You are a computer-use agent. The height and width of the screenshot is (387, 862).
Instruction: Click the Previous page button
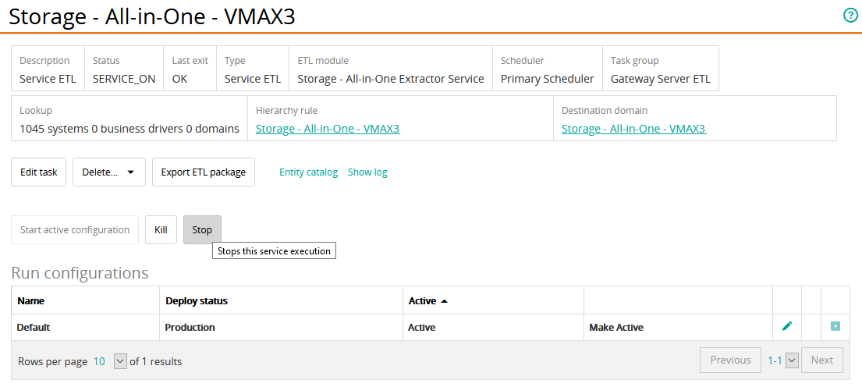[x=731, y=360]
